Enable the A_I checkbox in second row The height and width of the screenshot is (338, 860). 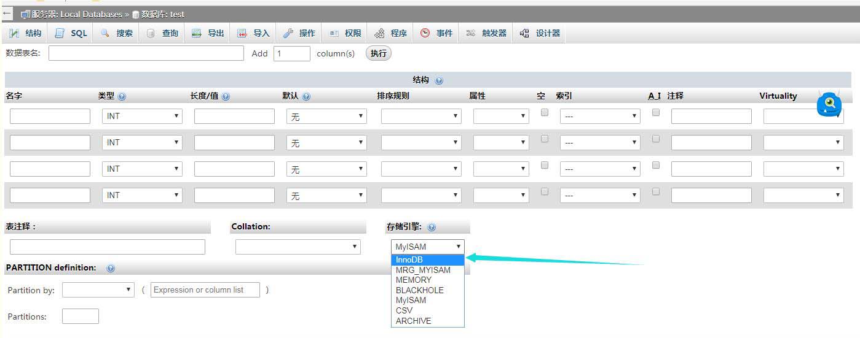pyautogui.click(x=656, y=139)
